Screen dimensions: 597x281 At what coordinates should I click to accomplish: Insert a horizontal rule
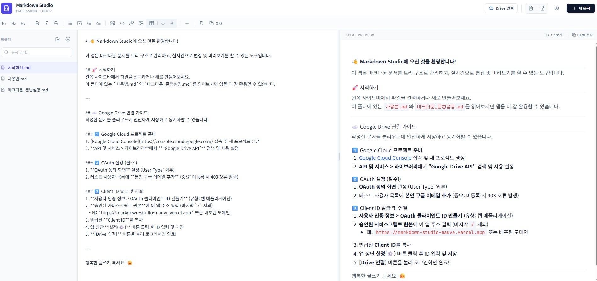pos(187,23)
